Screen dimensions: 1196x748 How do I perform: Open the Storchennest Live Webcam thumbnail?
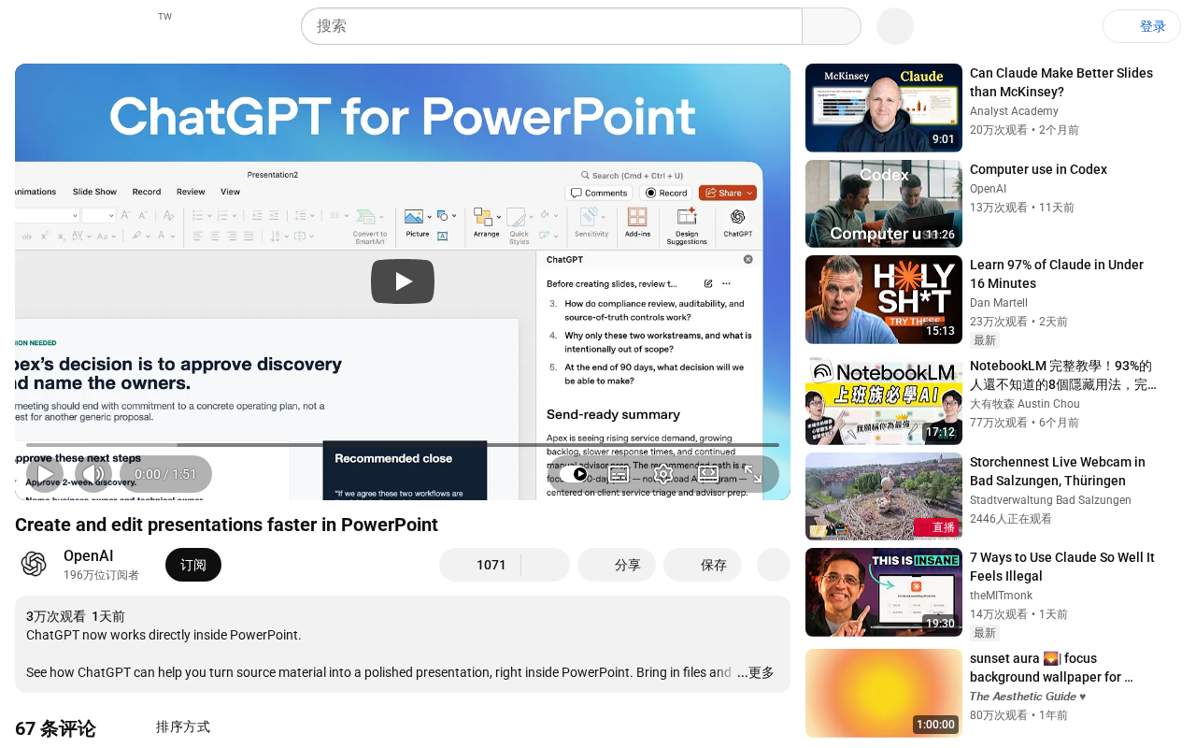coord(884,496)
